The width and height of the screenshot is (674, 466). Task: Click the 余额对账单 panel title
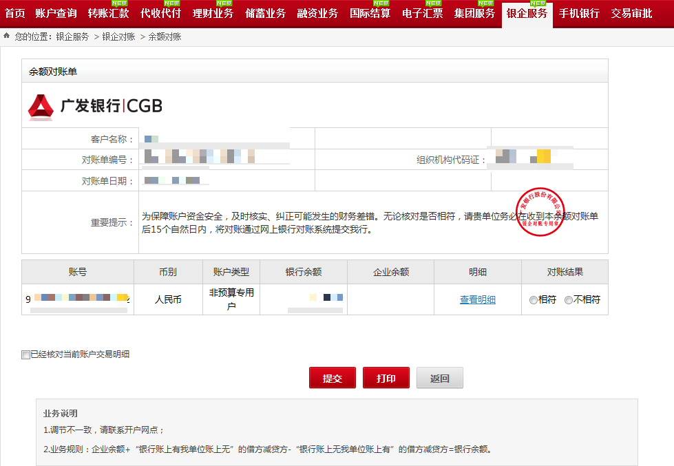53,72
